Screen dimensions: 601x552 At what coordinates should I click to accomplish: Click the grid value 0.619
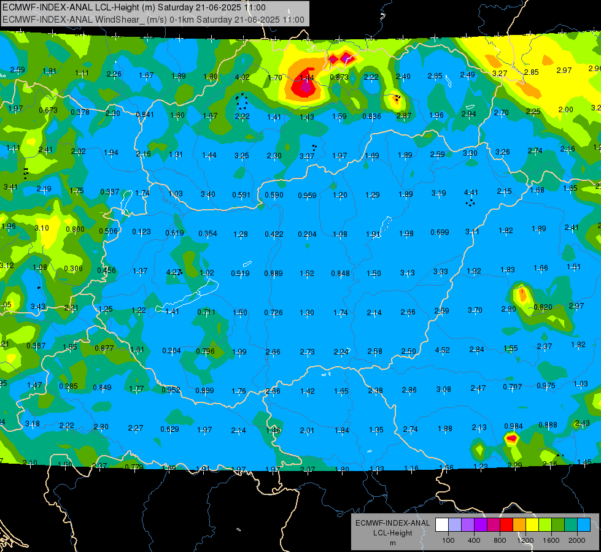[175, 232]
